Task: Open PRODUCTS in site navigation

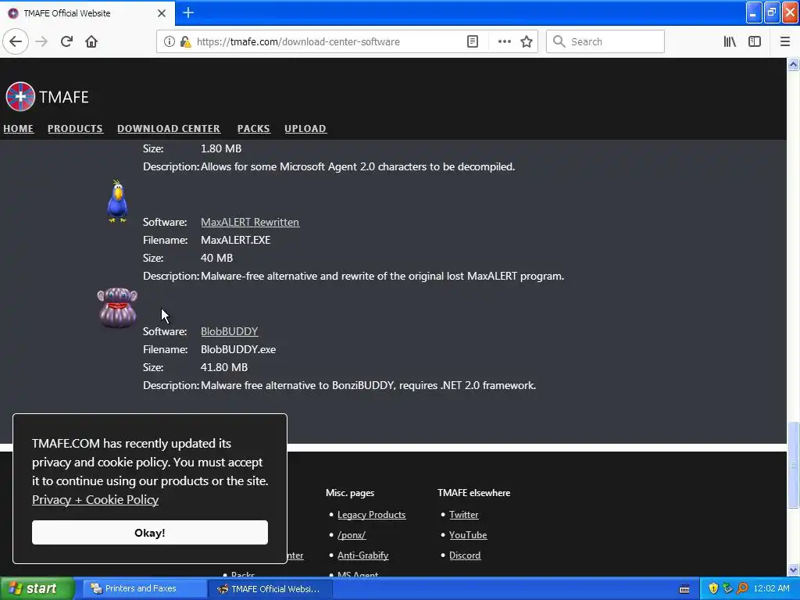Action: [x=75, y=129]
